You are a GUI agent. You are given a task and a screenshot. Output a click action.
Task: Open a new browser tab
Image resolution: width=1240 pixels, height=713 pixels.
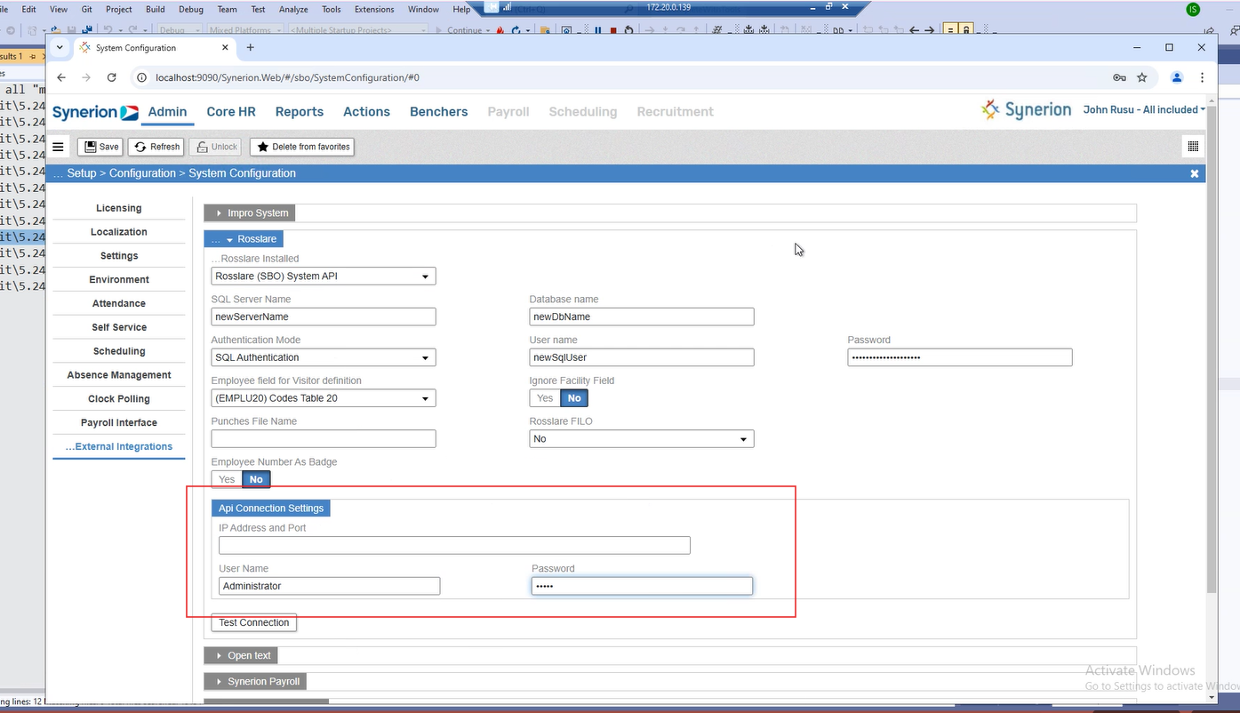point(251,47)
